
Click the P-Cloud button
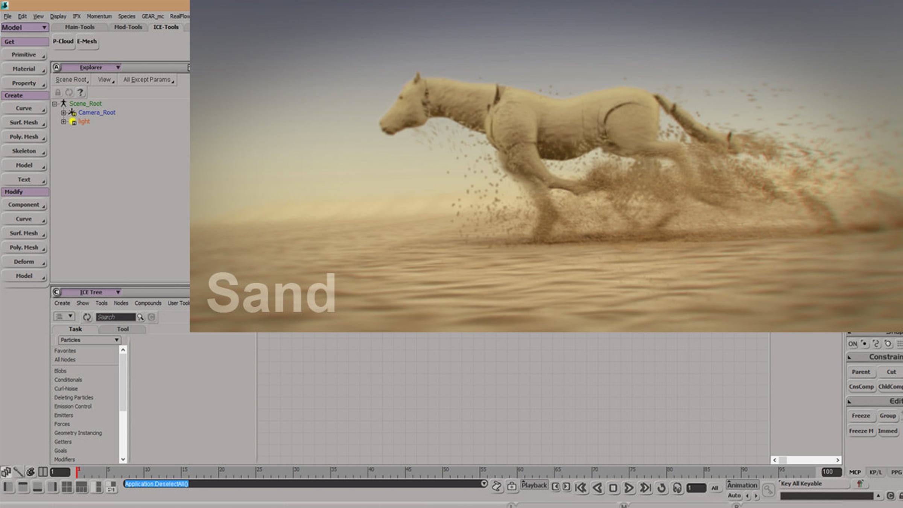[x=63, y=41]
